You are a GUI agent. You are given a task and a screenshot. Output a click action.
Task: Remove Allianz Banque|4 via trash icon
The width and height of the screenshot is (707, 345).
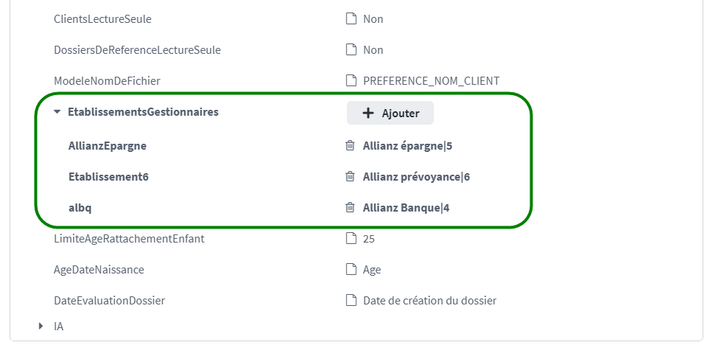coord(351,208)
